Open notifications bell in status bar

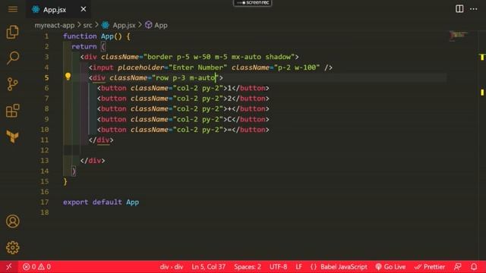(474, 266)
